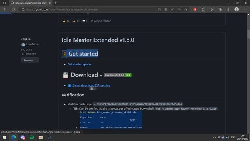
Task: Open the browser extensions icon
Action: [x=203, y=9]
